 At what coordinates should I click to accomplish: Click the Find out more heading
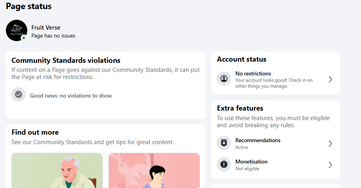pos(35,132)
